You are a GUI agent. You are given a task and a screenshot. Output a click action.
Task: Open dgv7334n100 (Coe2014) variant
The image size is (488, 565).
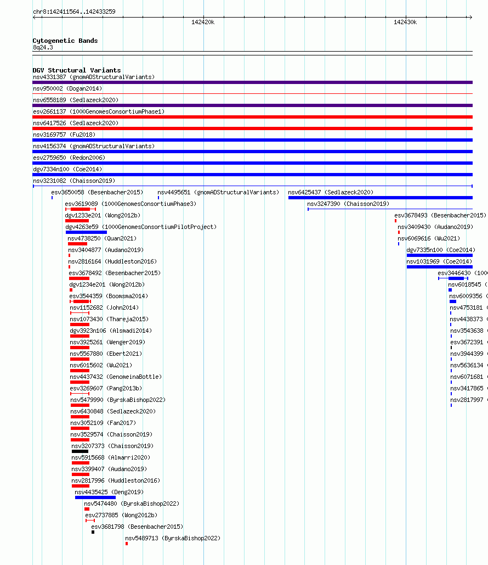[x=67, y=169]
